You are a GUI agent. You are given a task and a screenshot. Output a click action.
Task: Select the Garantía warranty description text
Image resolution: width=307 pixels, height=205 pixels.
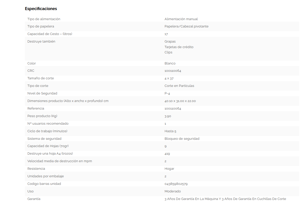click(x=225, y=199)
